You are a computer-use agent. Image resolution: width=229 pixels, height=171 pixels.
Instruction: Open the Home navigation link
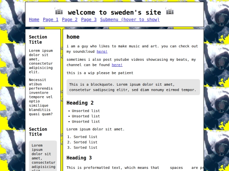tap(34, 19)
